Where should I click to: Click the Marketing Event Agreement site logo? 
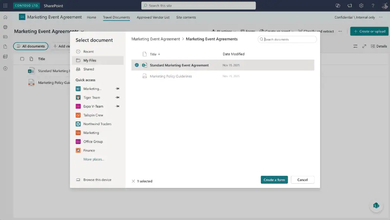click(x=22, y=17)
